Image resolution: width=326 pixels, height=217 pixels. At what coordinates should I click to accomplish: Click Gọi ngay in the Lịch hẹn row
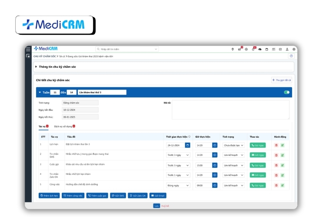pos(258,145)
